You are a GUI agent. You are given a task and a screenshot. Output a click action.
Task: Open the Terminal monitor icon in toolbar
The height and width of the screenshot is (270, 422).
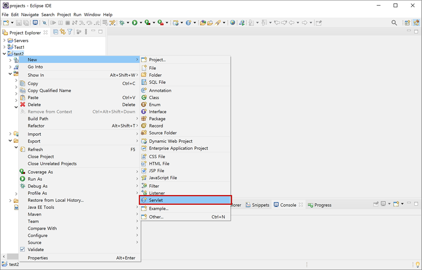coord(35,23)
